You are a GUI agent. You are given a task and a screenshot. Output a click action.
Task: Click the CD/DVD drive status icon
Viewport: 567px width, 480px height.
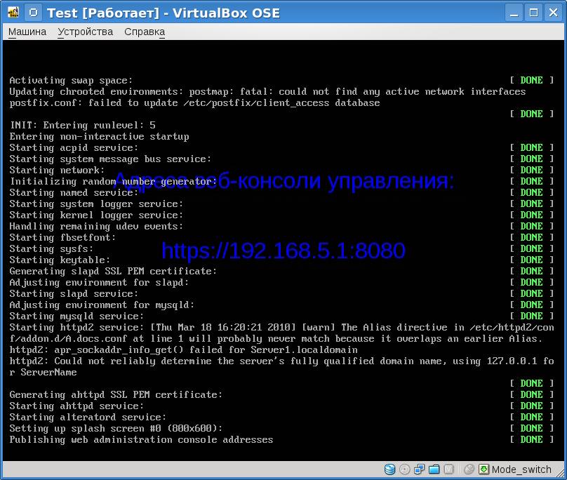coord(405,469)
